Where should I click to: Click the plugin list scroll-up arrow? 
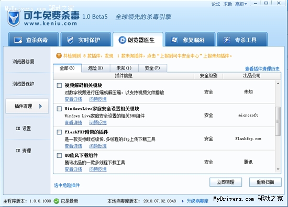tap(278, 84)
